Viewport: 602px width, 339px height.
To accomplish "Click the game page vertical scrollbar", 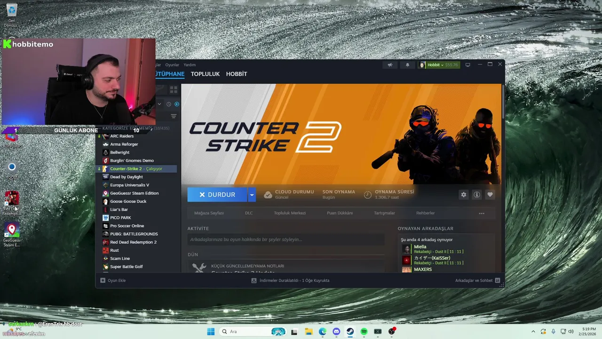I will coord(503,101).
